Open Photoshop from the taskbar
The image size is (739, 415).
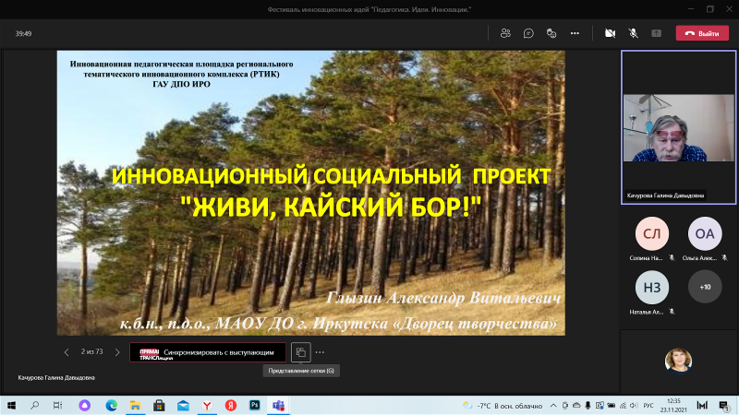254,405
